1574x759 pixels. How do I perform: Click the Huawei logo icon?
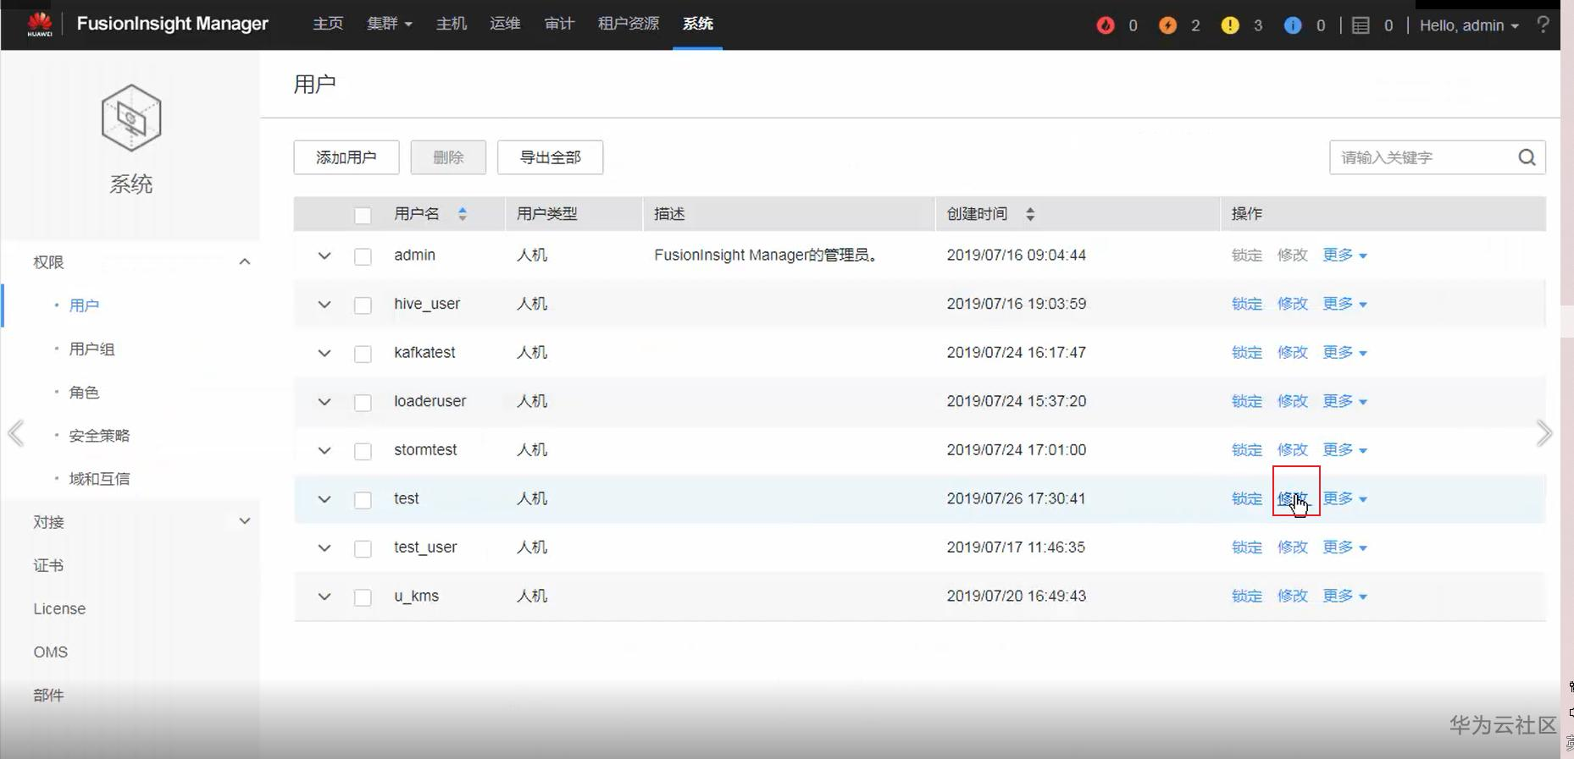coord(40,25)
